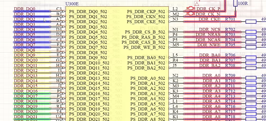This screenshot has height=121, width=266.
Task: Select pin number N3 on U300E
Action: tap(175, 19)
